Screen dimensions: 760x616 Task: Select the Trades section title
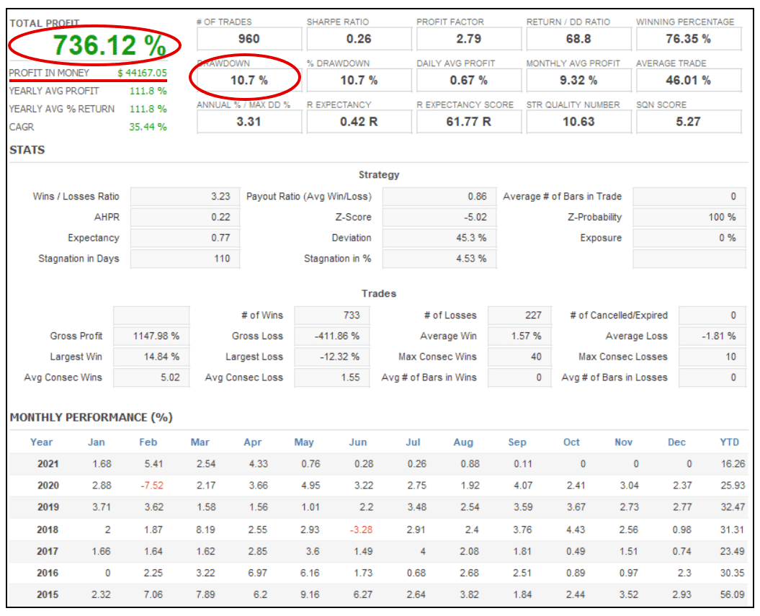pyautogui.click(x=380, y=293)
